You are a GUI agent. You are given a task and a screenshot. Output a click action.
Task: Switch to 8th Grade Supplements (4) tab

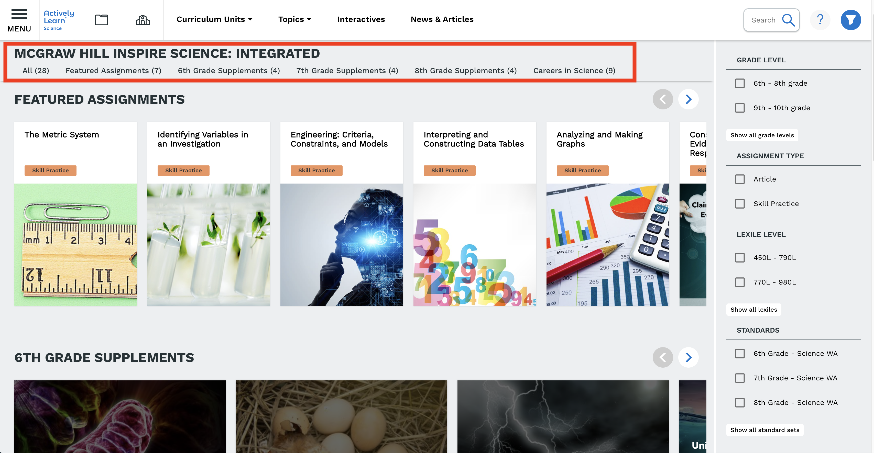click(465, 70)
